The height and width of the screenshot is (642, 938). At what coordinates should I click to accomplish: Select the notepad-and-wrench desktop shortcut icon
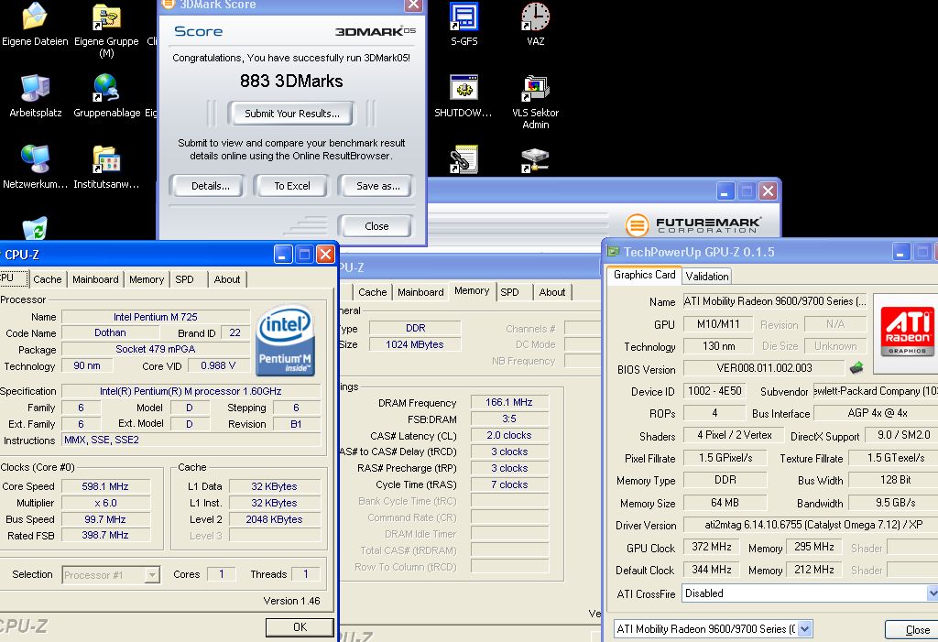coord(464,159)
